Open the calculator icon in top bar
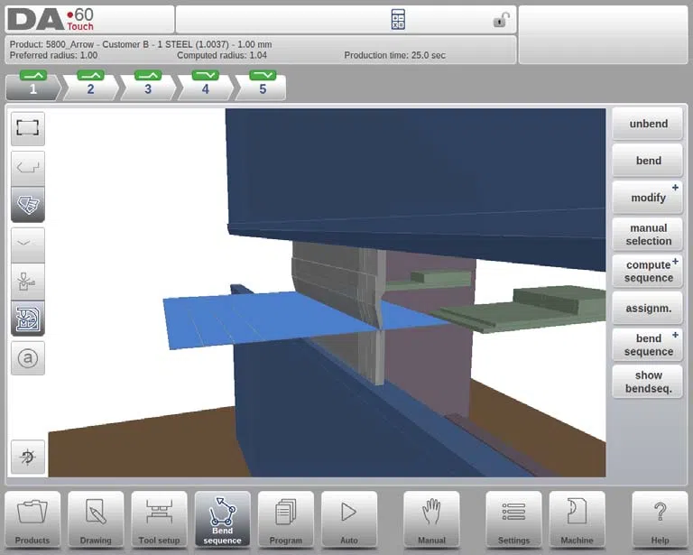Screen dimensions: 693x555 398,20
